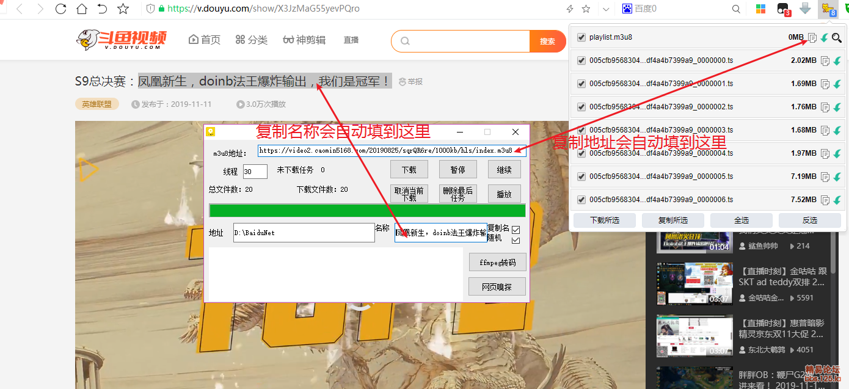The height and width of the screenshot is (389, 849).
Task: Click the 播放 play button
Action: tap(505, 194)
